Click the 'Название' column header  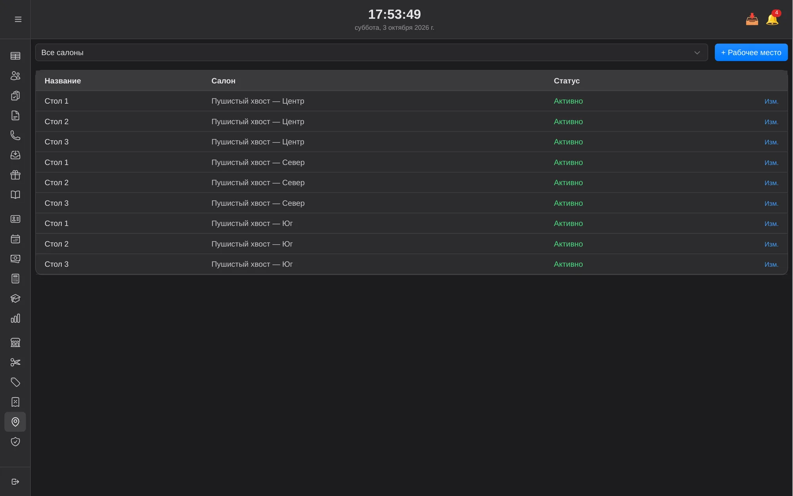pyautogui.click(x=63, y=81)
